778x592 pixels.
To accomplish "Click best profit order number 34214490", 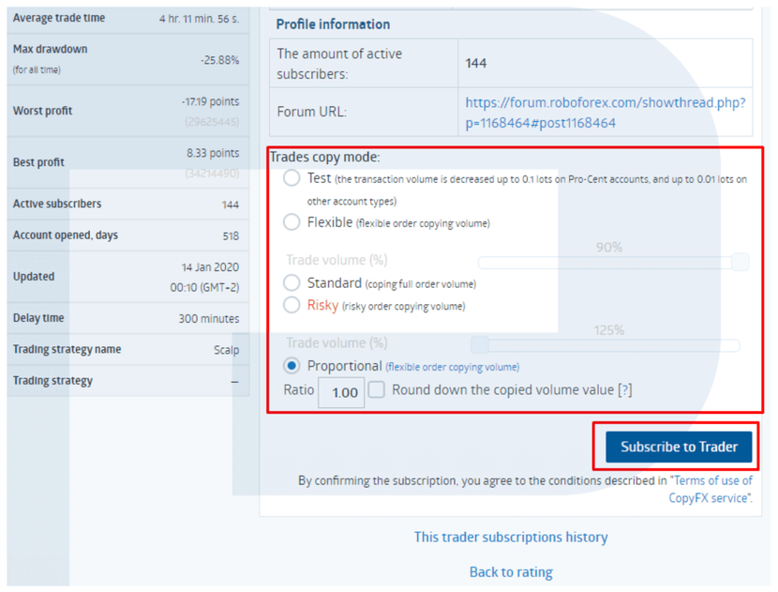I will coord(212,174).
